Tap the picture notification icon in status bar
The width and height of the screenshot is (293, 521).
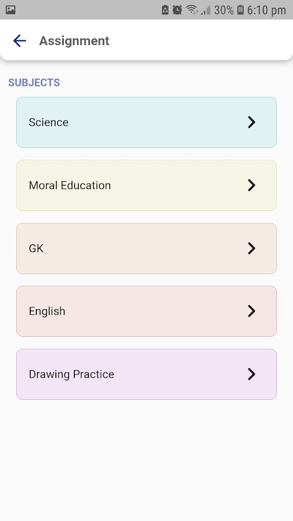(10, 10)
